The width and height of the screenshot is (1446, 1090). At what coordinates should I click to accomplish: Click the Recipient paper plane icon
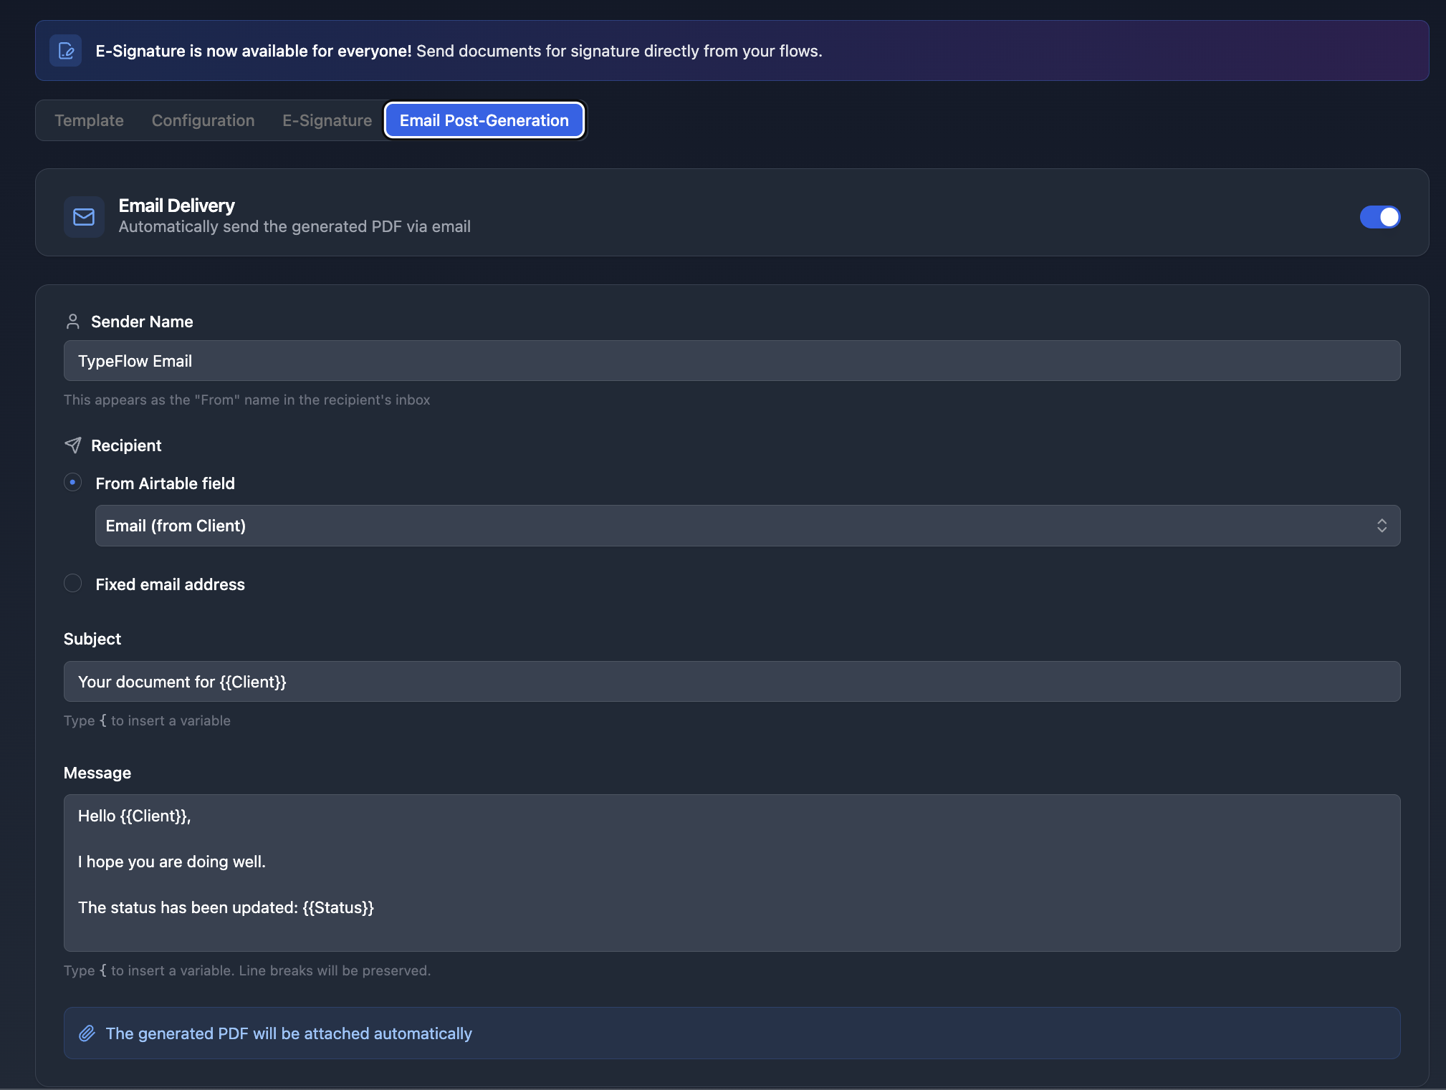pyautogui.click(x=72, y=445)
